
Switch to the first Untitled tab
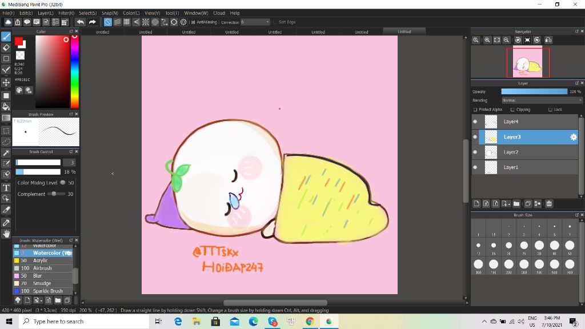(102, 32)
